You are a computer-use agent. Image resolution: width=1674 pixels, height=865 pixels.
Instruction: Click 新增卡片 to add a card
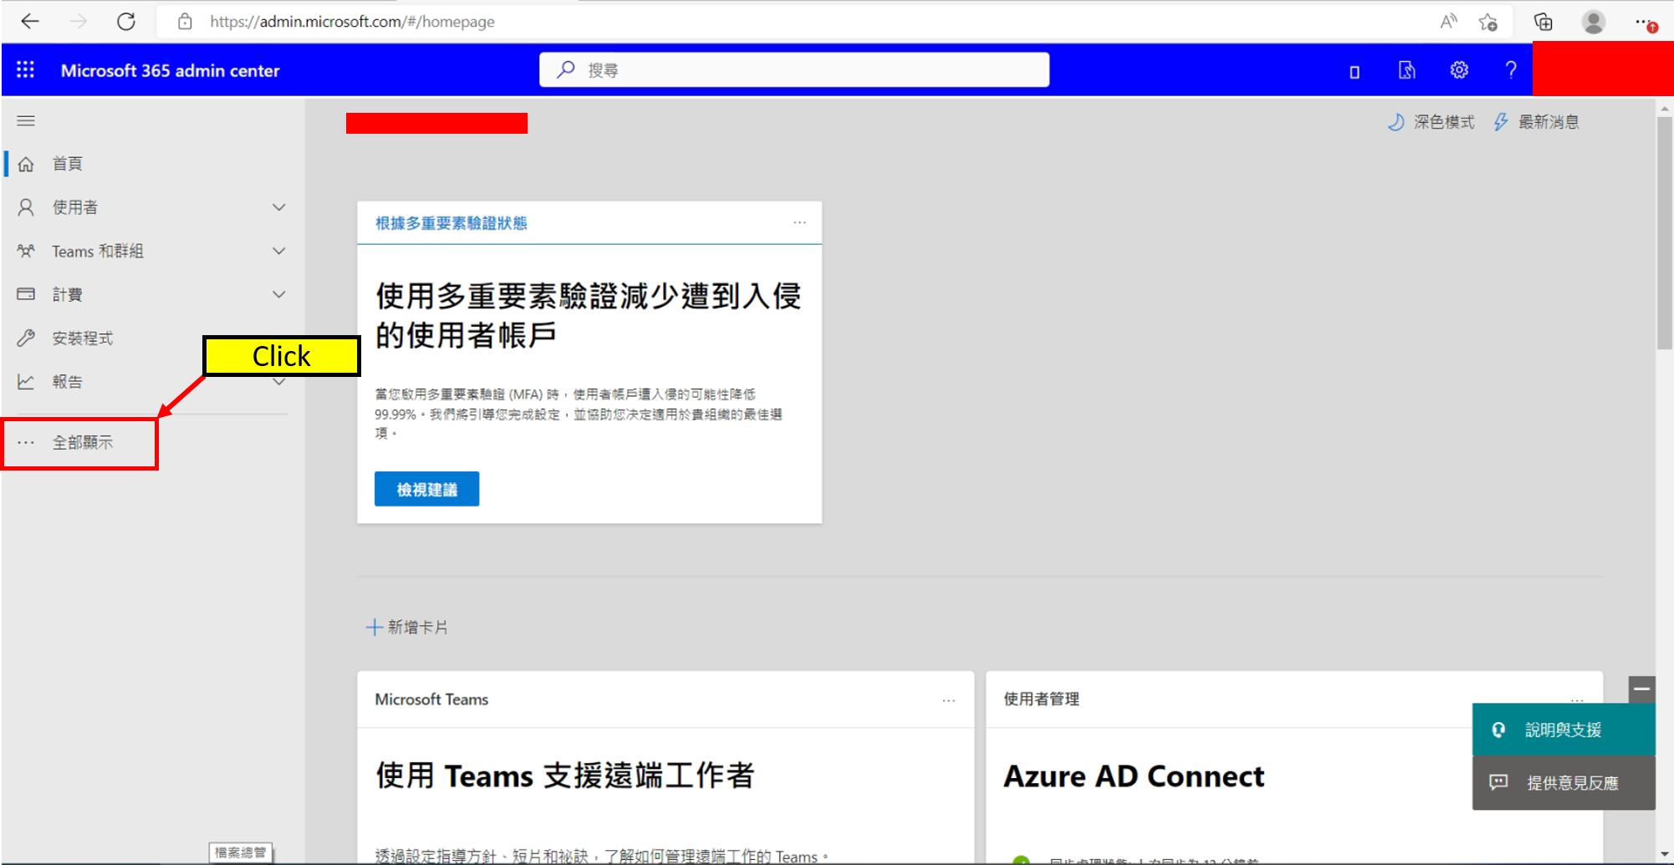408,626
